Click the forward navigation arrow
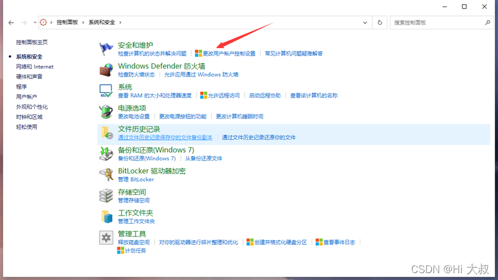The width and height of the screenshot is (498, 280). point(24,22)
